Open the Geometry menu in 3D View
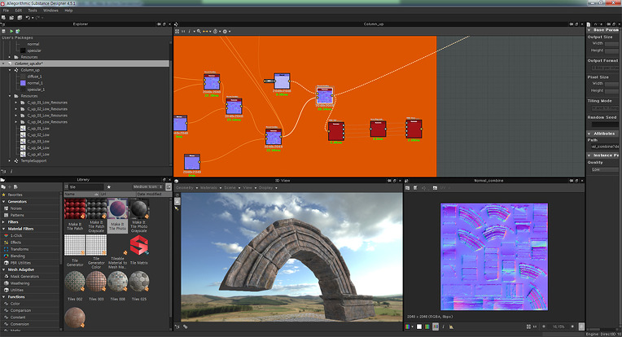Viewport: 622px width, 337px height. pos(185,187)
